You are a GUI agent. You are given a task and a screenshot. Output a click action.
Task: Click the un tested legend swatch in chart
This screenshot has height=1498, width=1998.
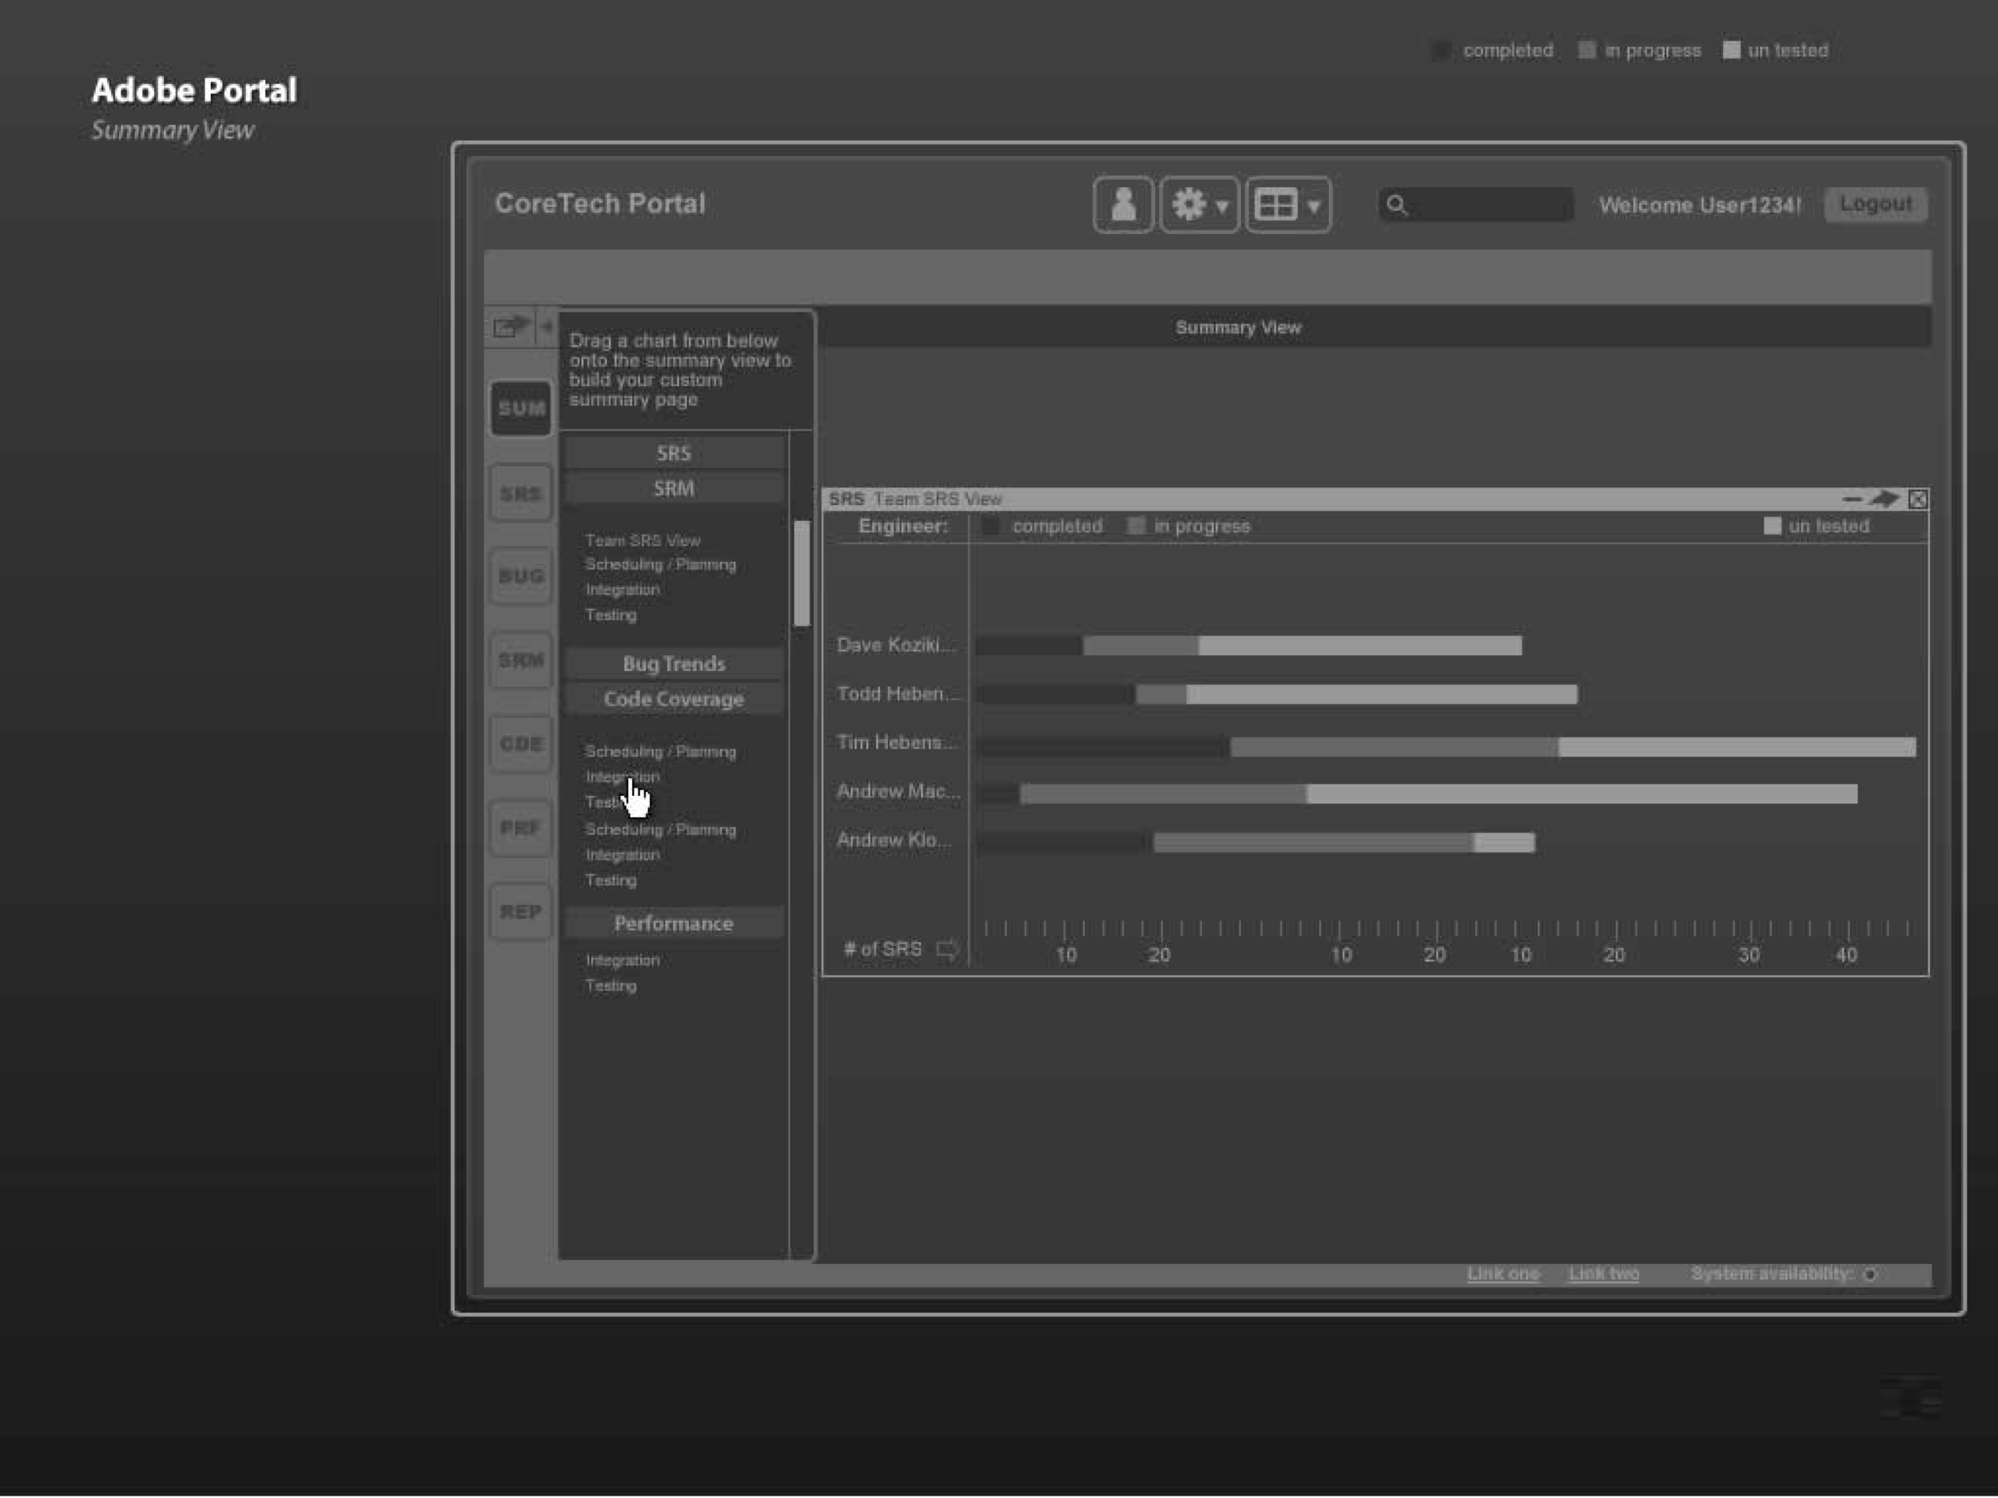point(1772,526)
